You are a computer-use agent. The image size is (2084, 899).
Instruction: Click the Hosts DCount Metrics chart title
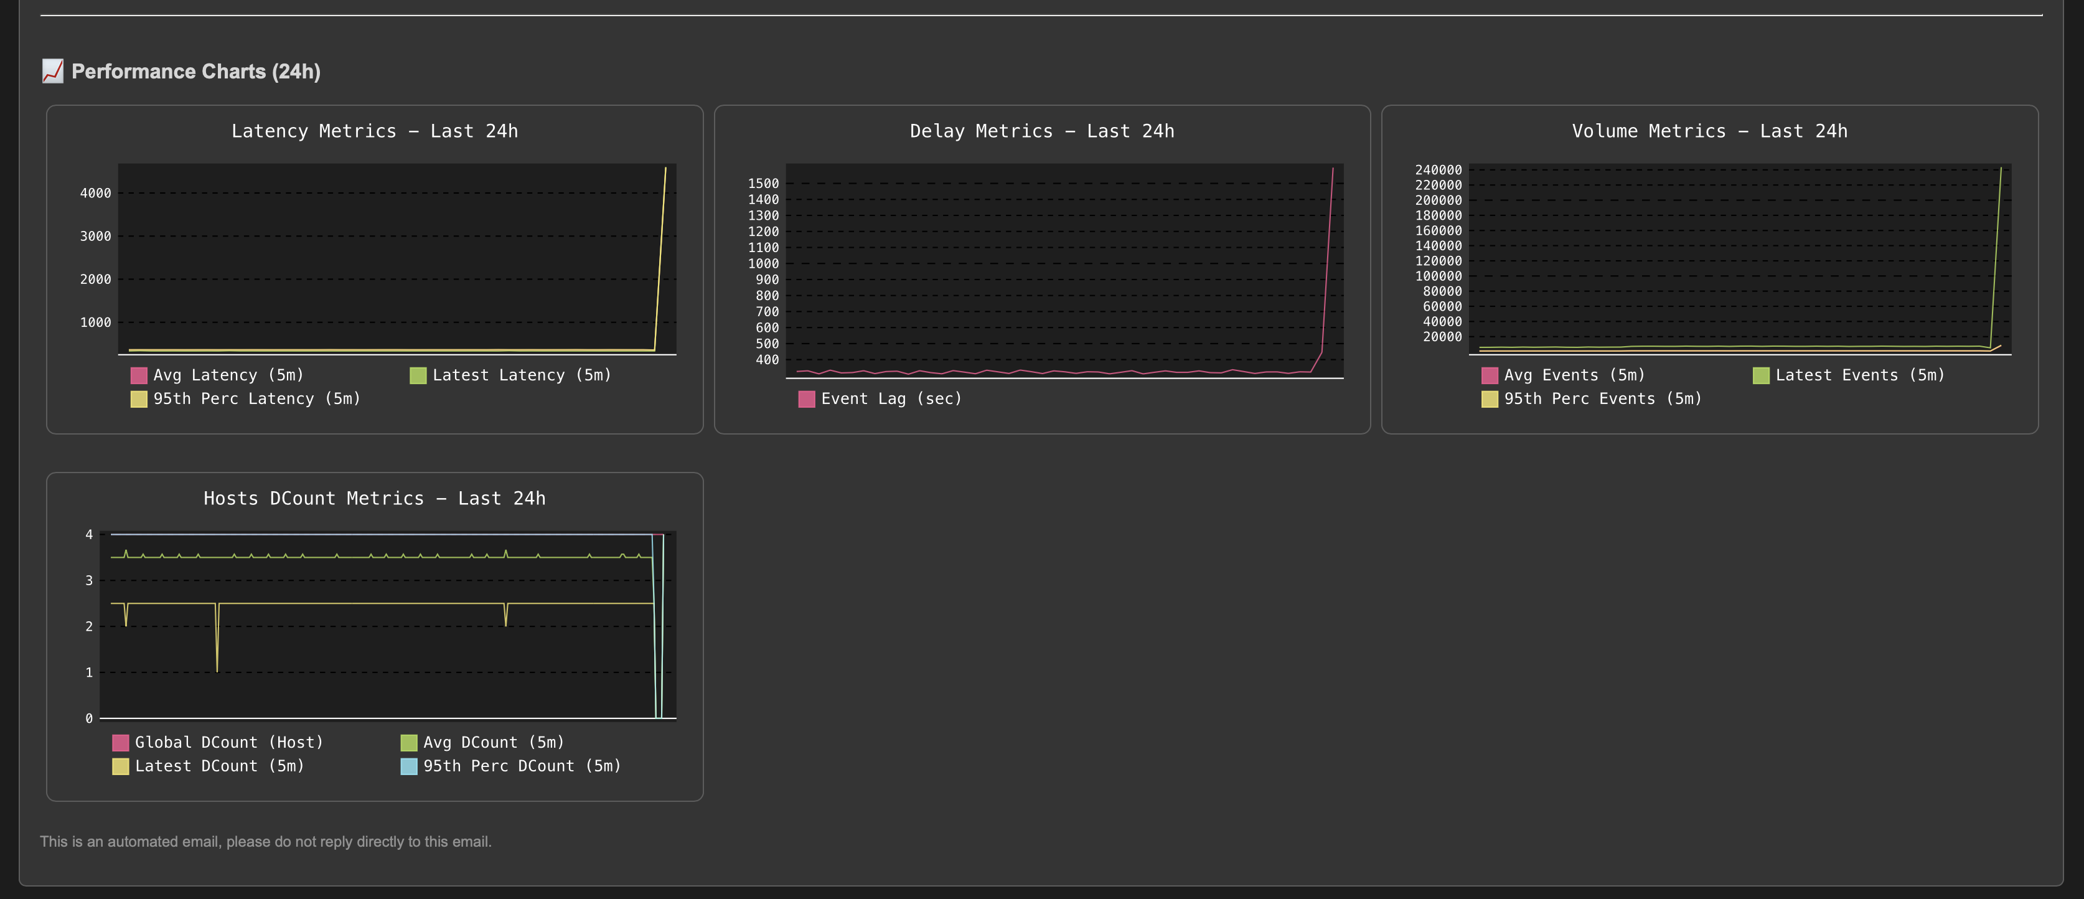coord(375,499)
